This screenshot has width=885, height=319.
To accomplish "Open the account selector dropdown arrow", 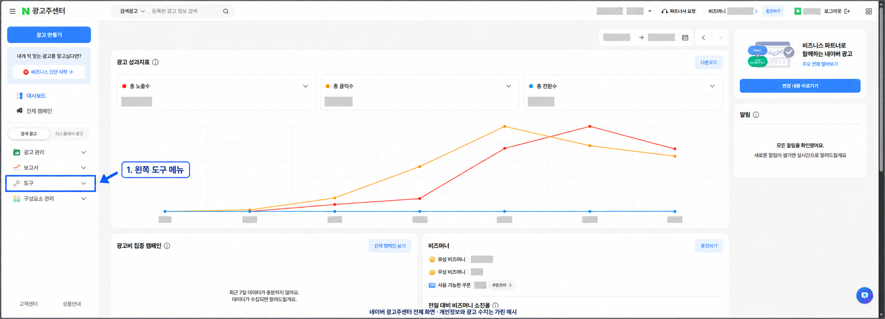I will click(649, 11).
